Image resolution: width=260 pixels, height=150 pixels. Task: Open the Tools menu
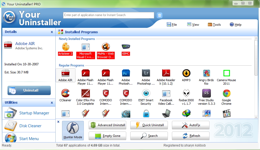tap(214, 24)
